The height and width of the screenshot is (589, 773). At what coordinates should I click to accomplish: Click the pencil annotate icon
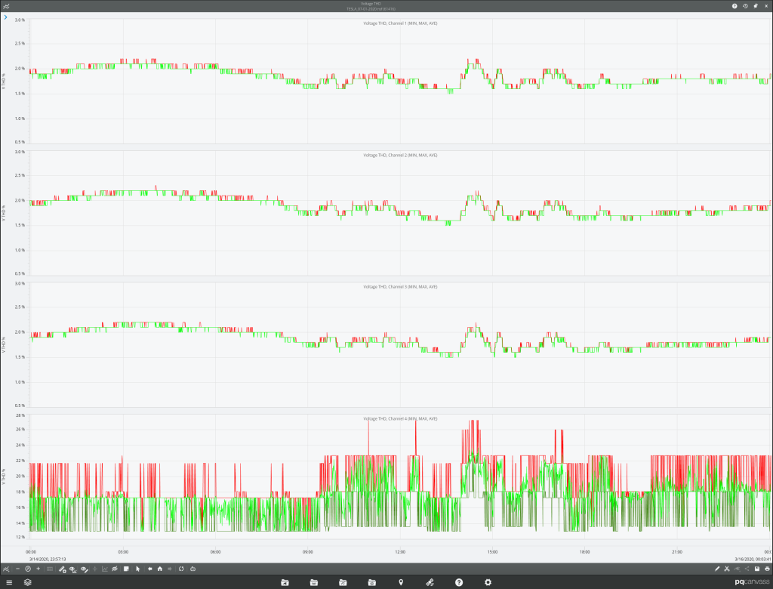(x=717, y=568)
